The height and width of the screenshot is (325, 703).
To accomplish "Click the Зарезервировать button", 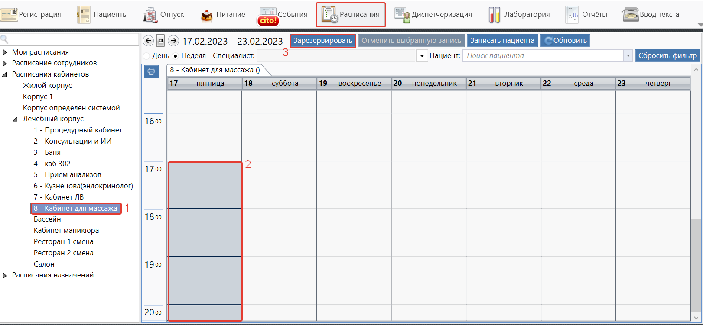I will coord(323,41).
